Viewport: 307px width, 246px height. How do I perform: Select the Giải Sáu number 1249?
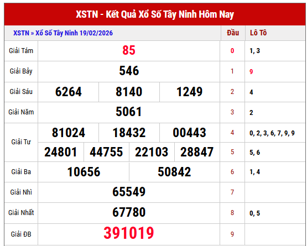190,92
